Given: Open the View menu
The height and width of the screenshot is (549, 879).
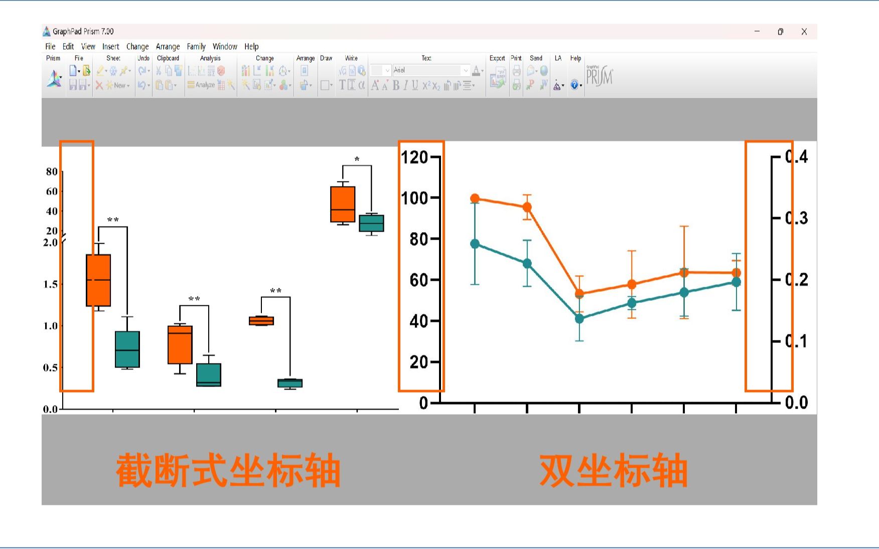Looking at the screenshot, I should 88,47.
